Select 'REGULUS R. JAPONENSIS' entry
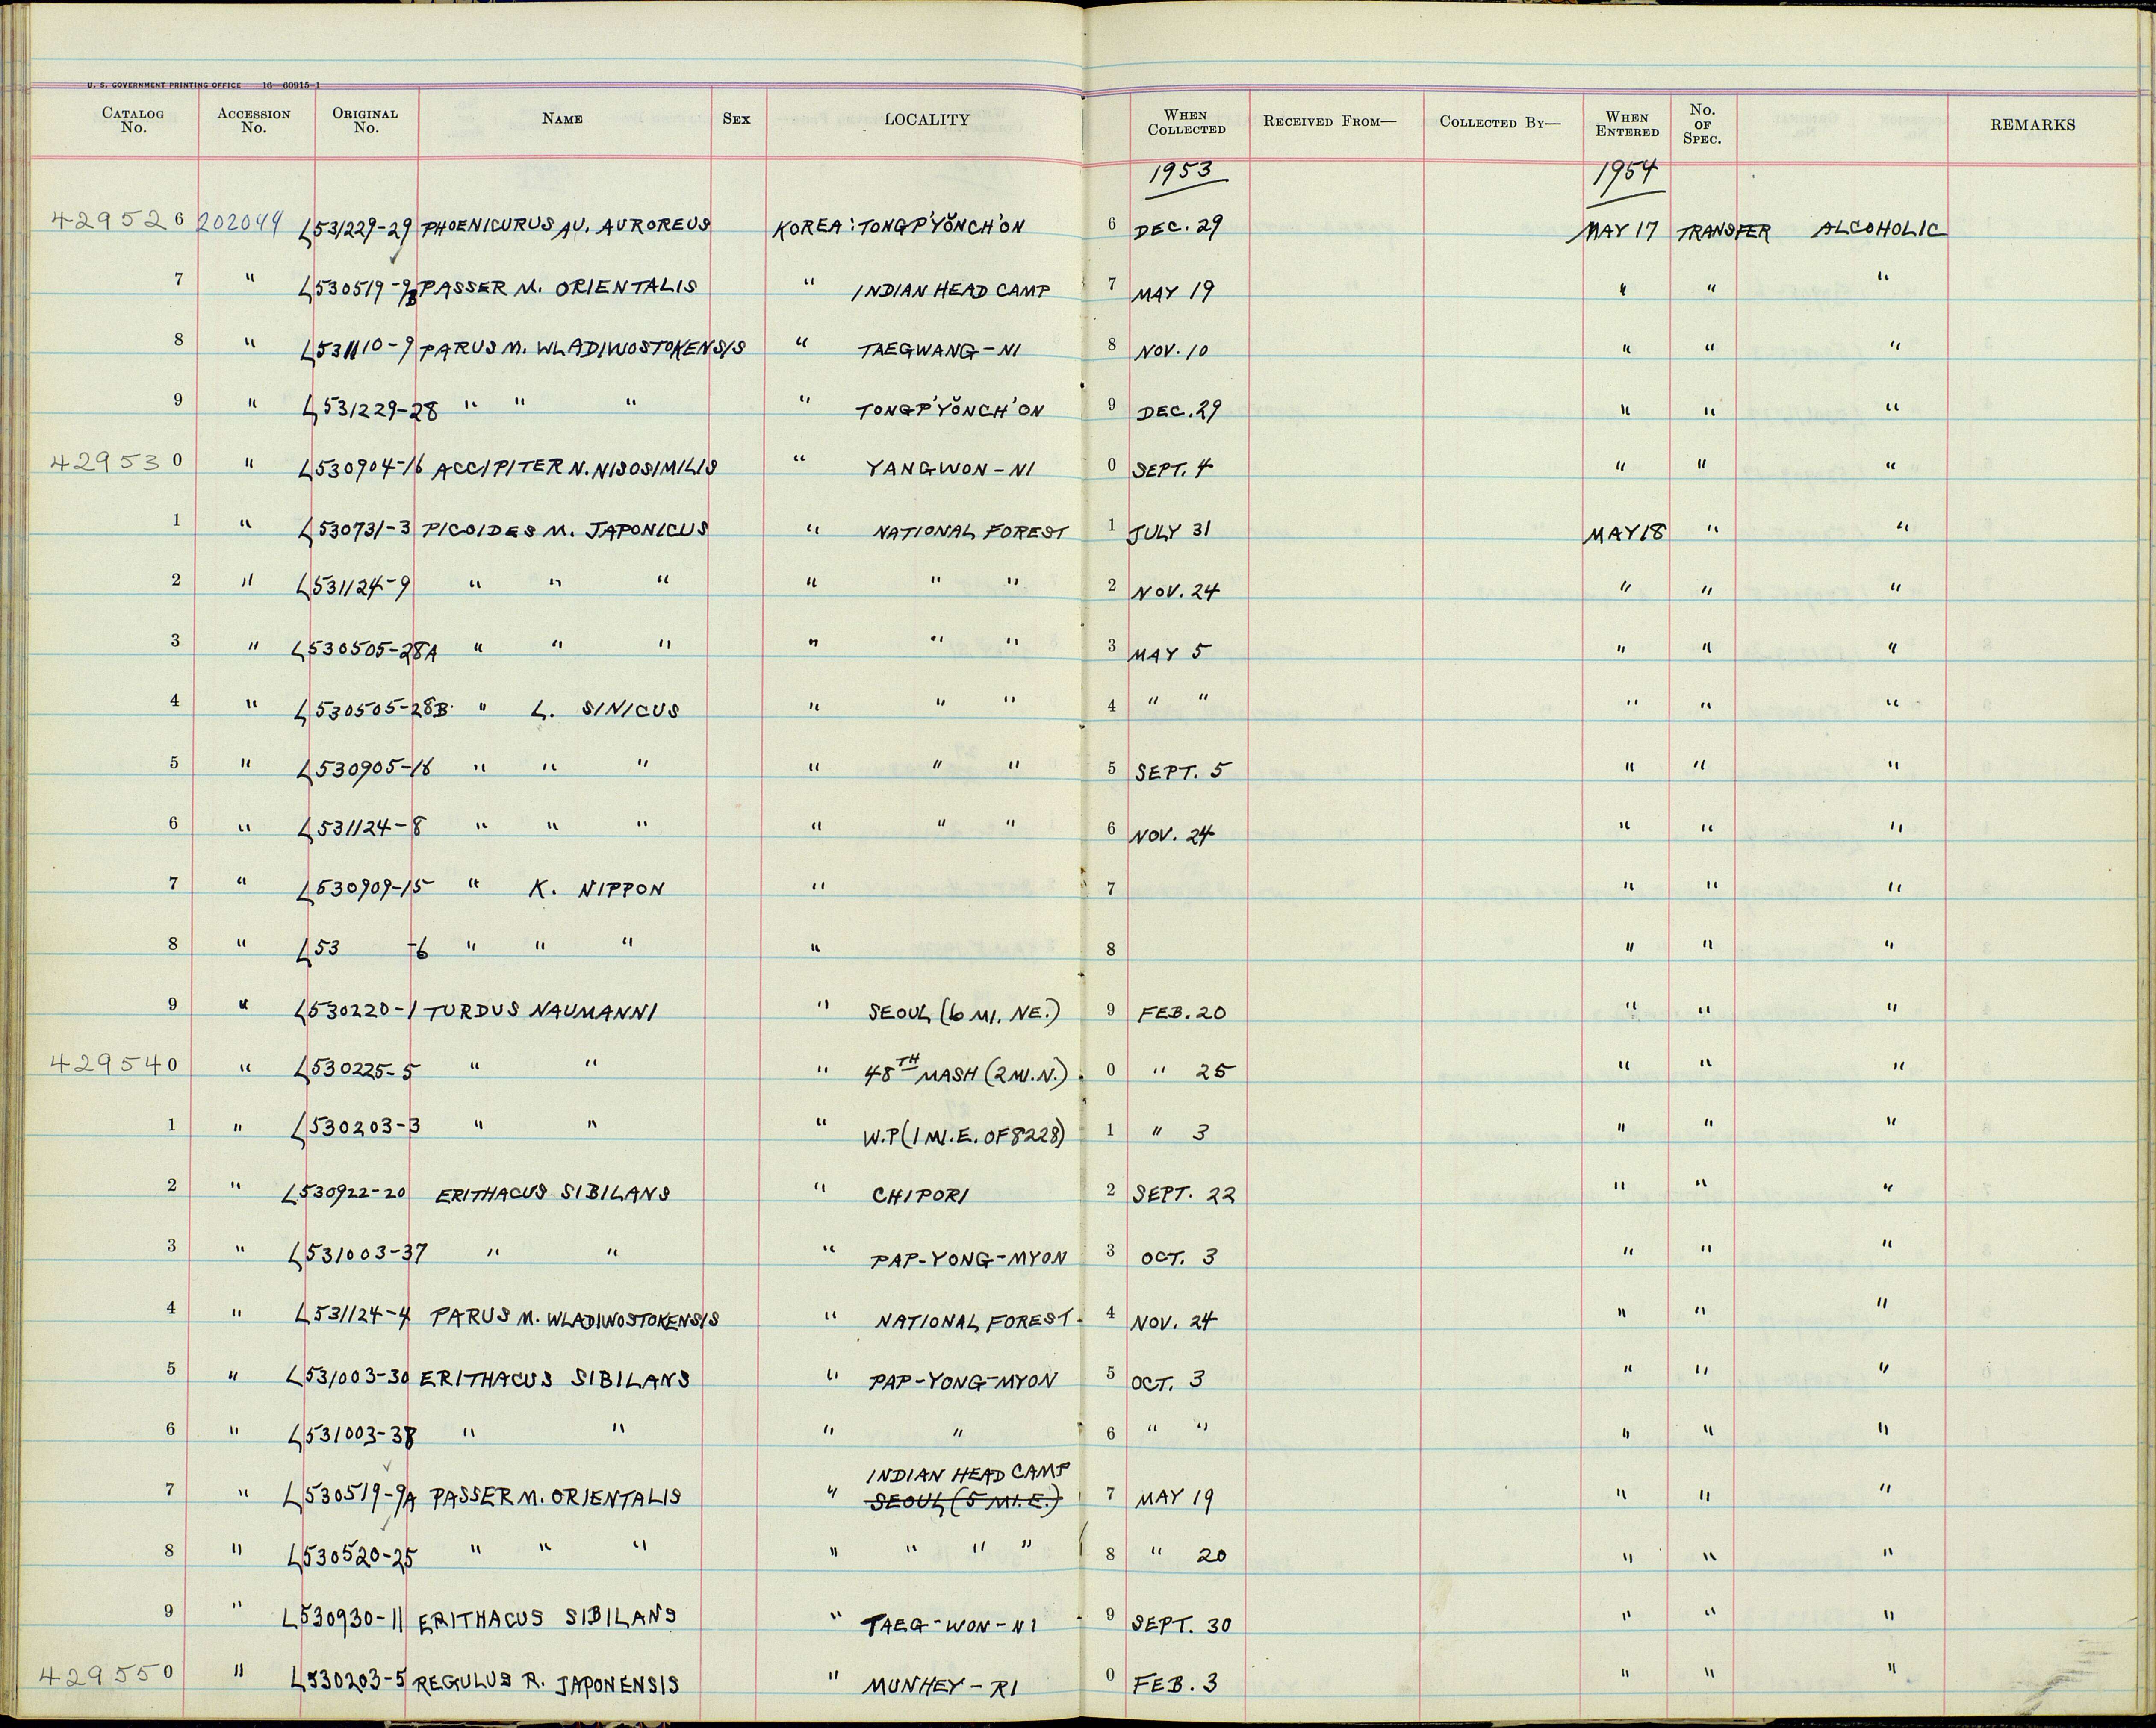 (547, 1683)
